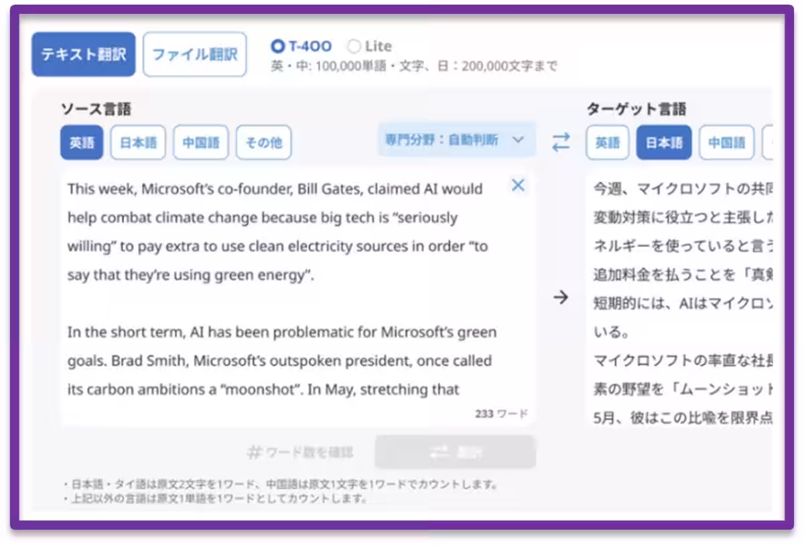Screen dimensions: 804x545
Task: Select the T-400 translation engine radio button
Action: pyautogui.click(x=278, y=46)
